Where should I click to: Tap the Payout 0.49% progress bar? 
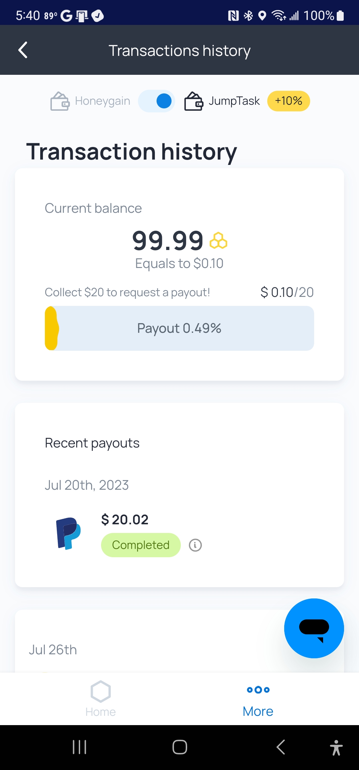(x=179, y=328)
